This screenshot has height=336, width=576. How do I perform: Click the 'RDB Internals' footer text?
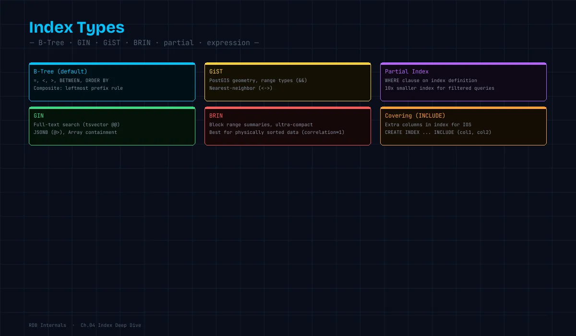(48, 325)
